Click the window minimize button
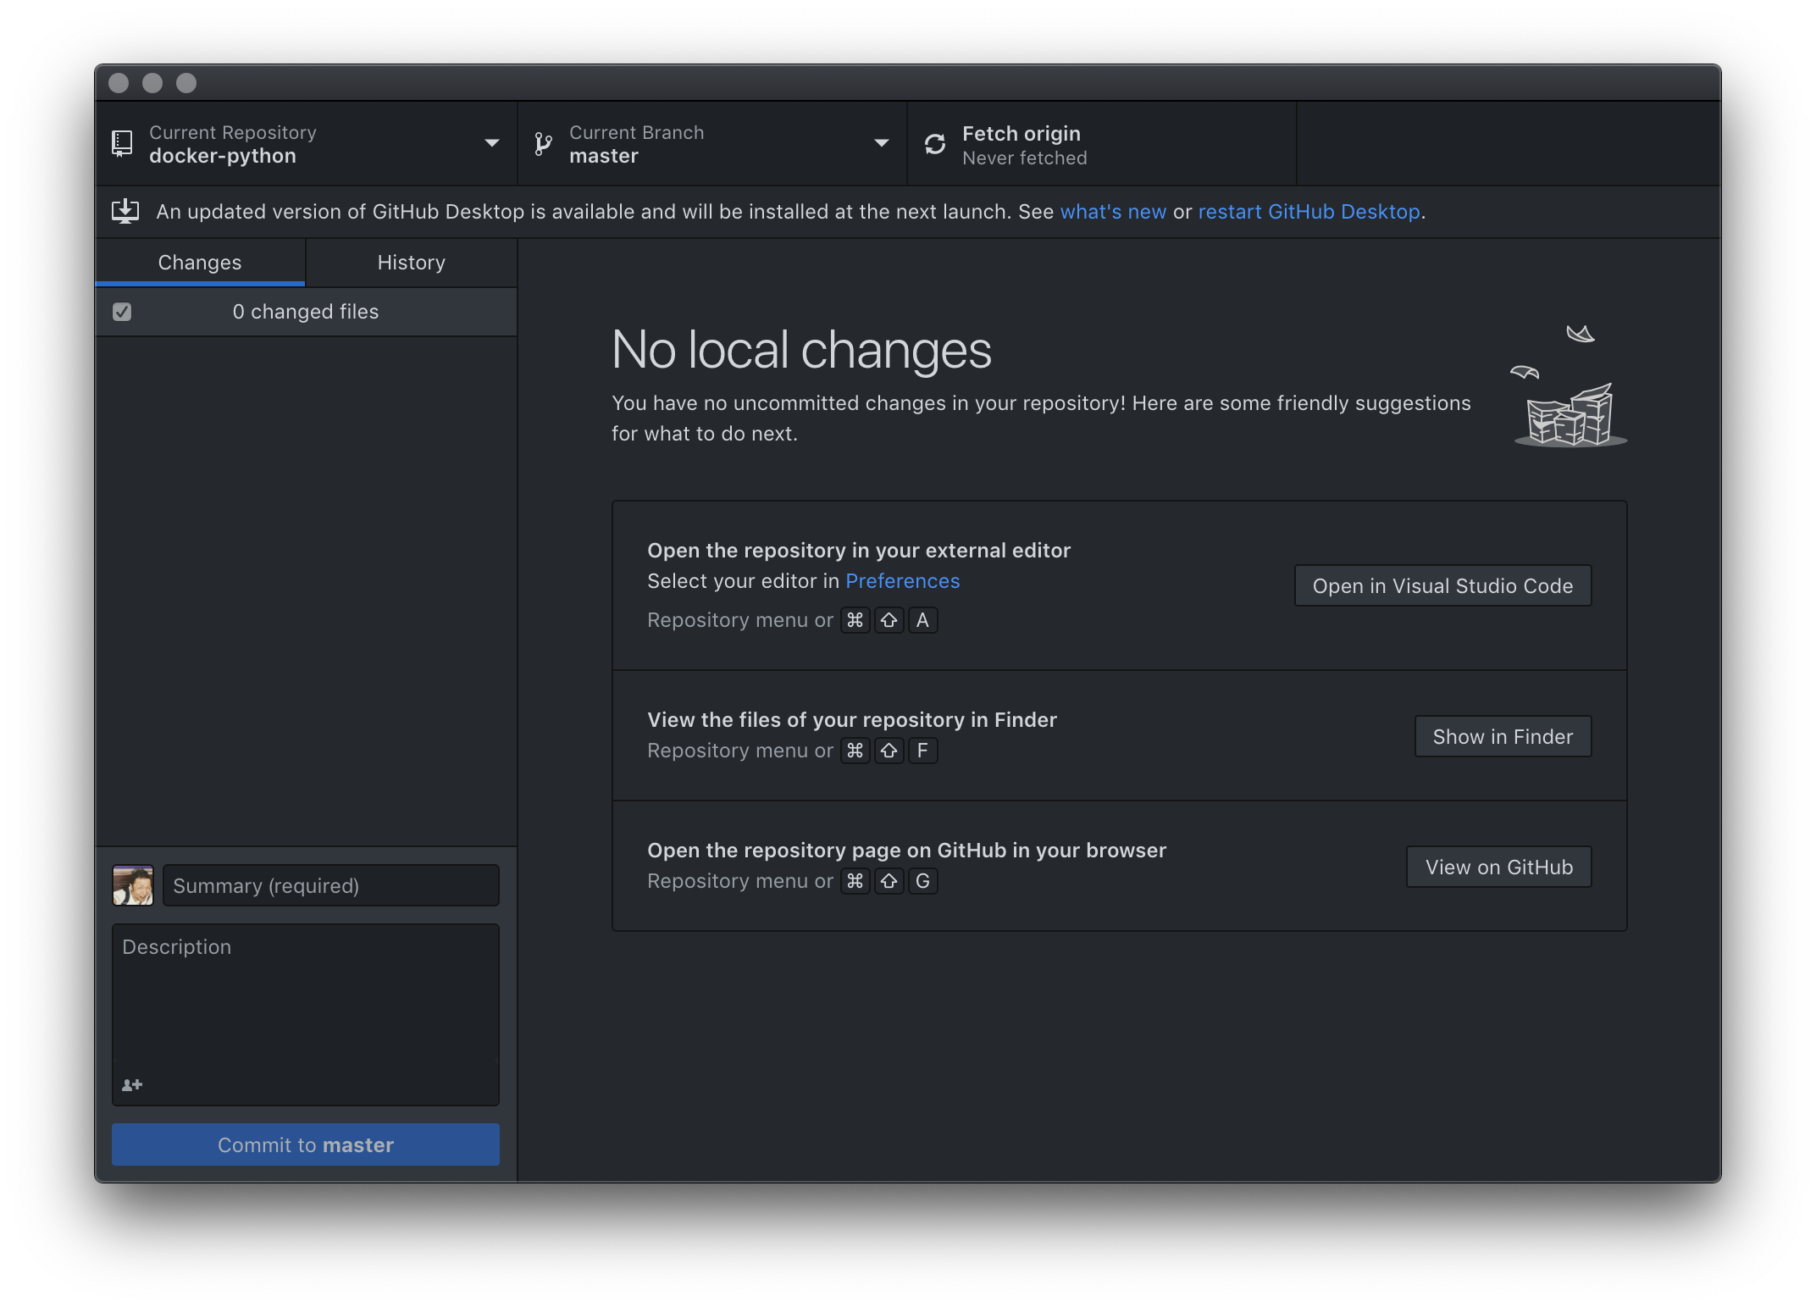The image size is (1816, 1308). (x=152, y=82)
